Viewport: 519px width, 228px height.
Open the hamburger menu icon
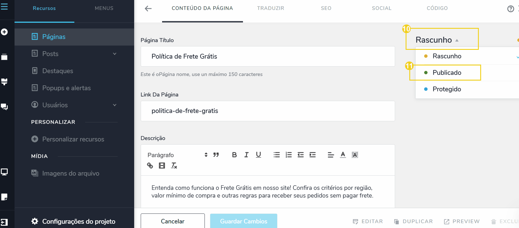tap(4, 6)
